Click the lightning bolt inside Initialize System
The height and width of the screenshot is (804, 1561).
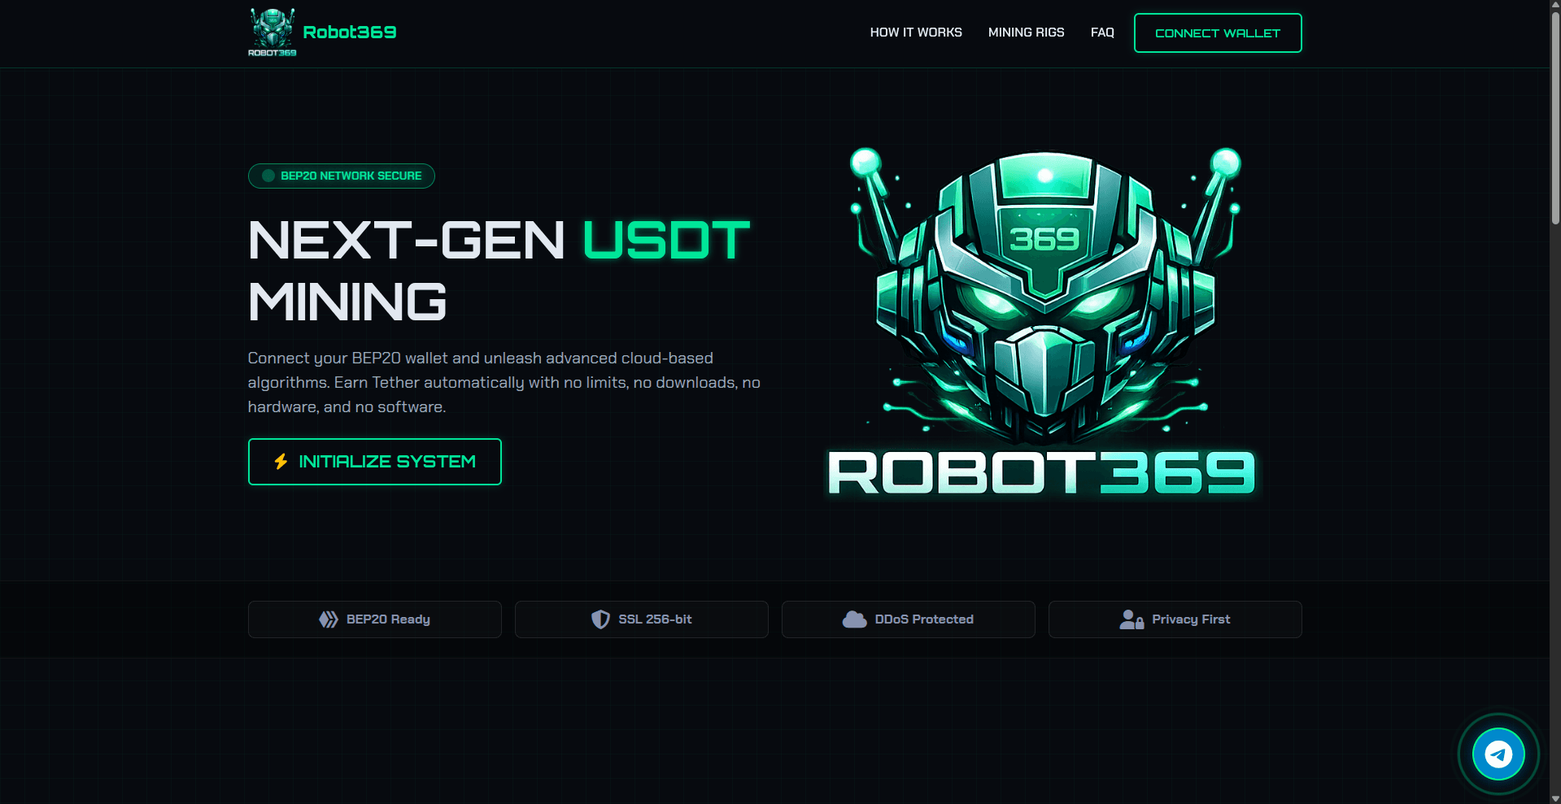tap(281, 461)
